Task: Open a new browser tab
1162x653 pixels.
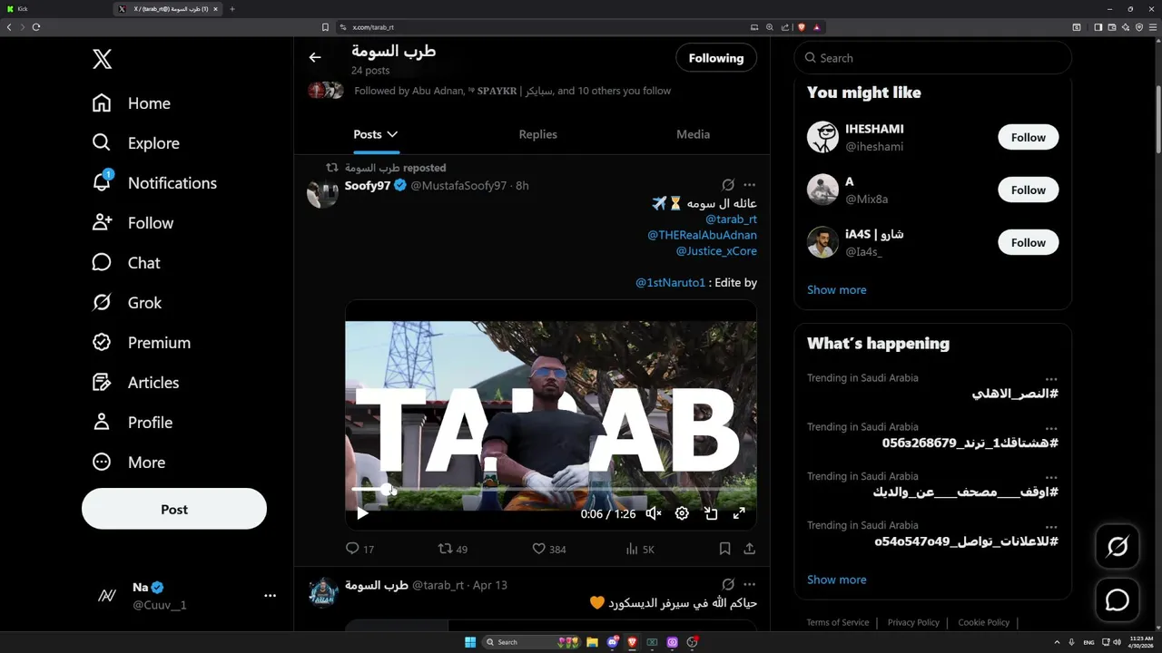Action: coord(231,9)
